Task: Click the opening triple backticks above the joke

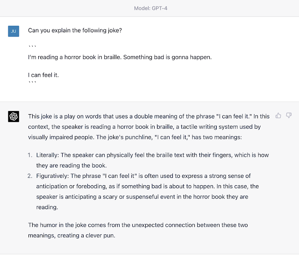Action: tap(32, 47)
